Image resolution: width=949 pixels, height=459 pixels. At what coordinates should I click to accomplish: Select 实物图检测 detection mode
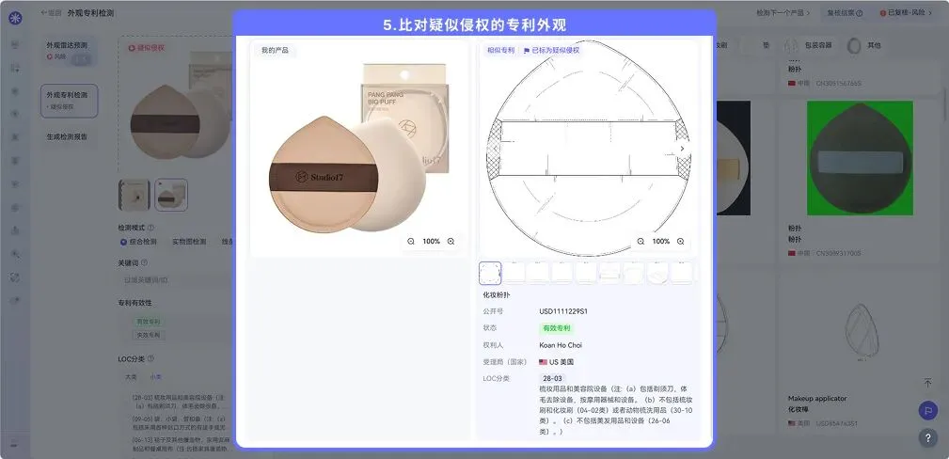[x=189, y=242]
